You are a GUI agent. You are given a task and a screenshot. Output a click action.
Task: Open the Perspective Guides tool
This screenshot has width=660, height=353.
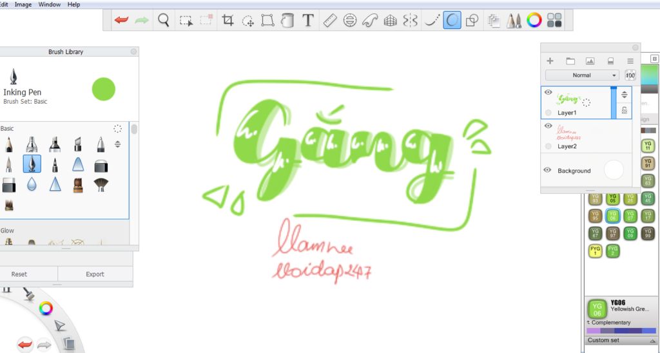coord(390,20)
